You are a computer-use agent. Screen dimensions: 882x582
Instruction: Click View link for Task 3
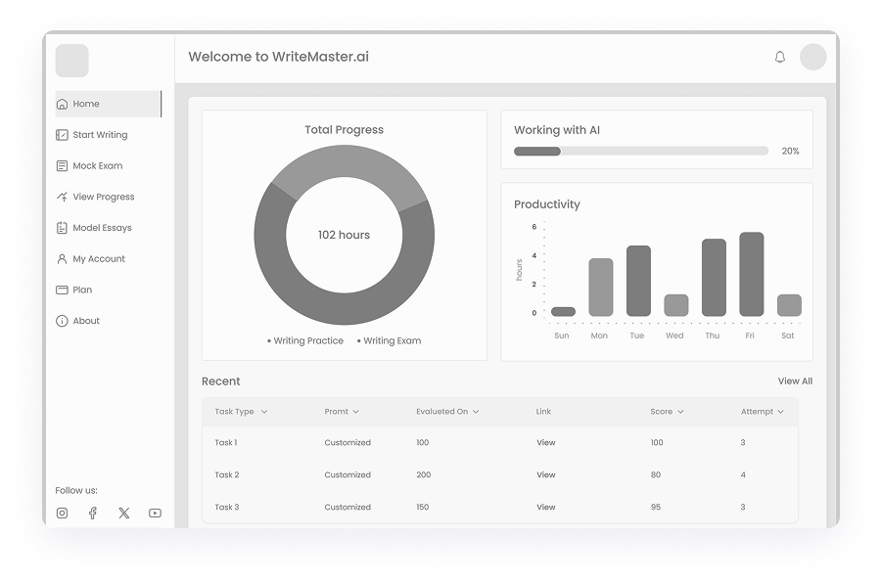[x=545, y=507]
